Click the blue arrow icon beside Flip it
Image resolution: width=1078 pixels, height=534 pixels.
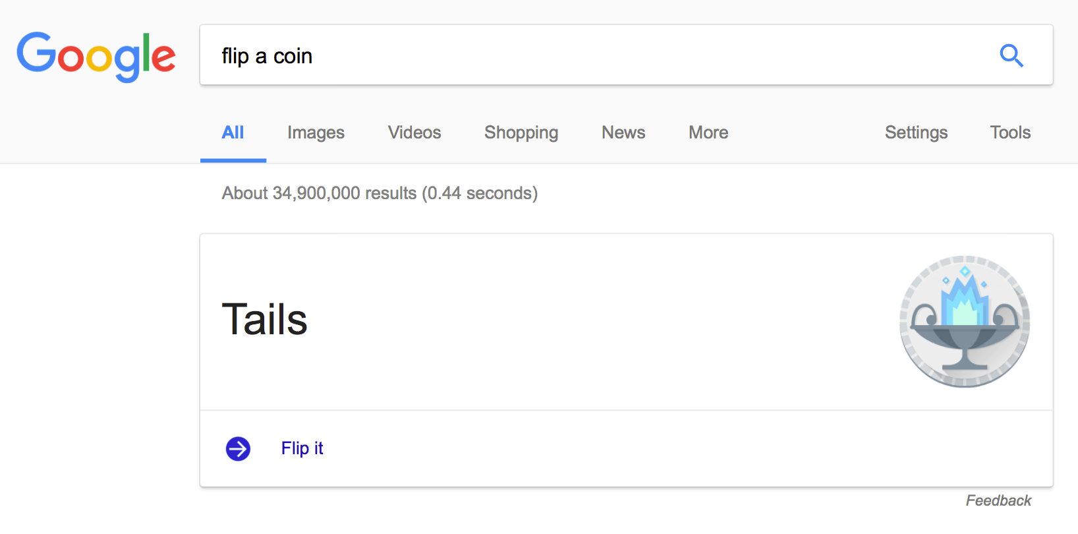[x=238, y=449]
